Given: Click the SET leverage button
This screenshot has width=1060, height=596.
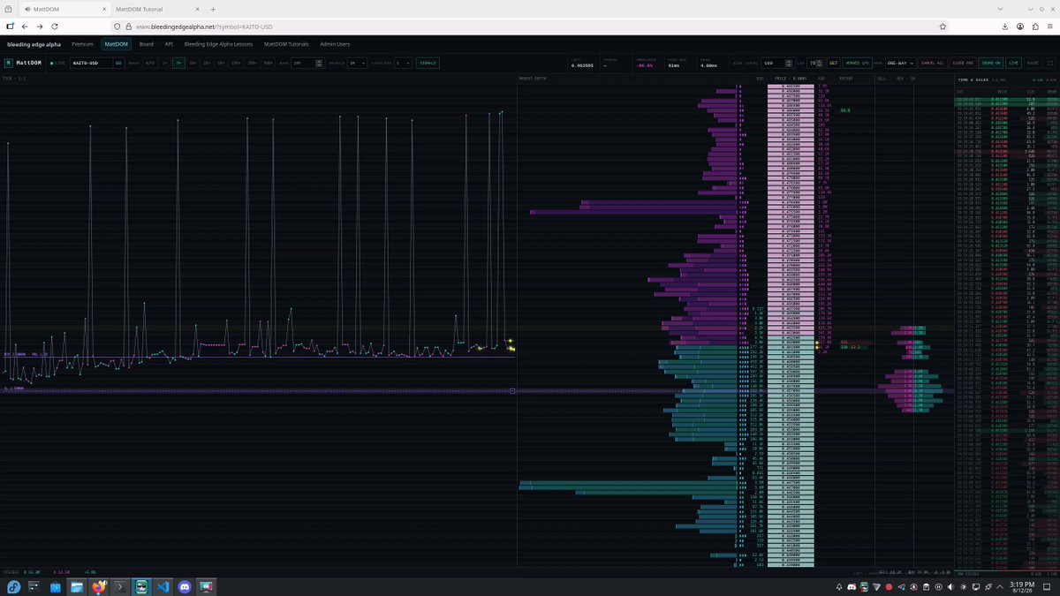Looking at the screenshot, I should pos(833,63).
